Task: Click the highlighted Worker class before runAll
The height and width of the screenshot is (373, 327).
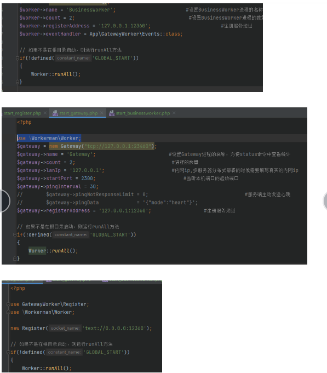Action: pos(37,251)
